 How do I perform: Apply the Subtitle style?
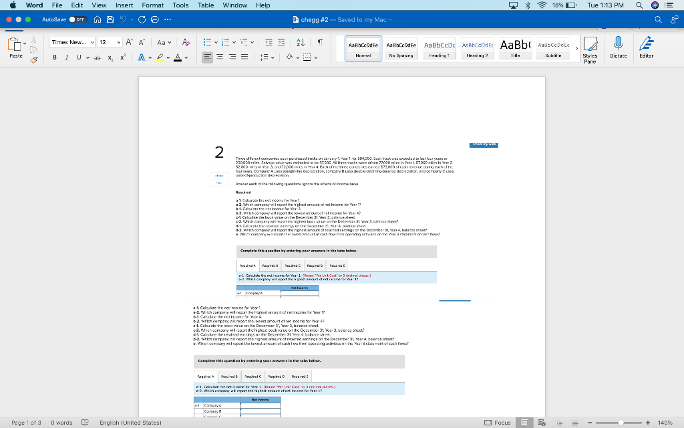coord(553,48)
